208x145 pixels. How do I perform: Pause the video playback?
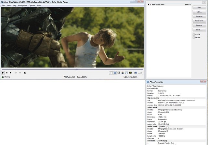tap(6, 73)
